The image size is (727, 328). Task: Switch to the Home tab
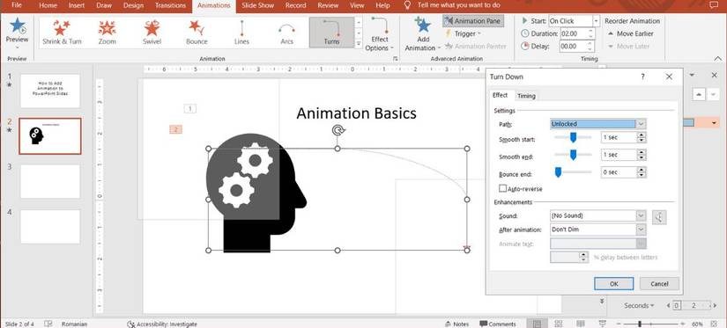tap(48, 5)
